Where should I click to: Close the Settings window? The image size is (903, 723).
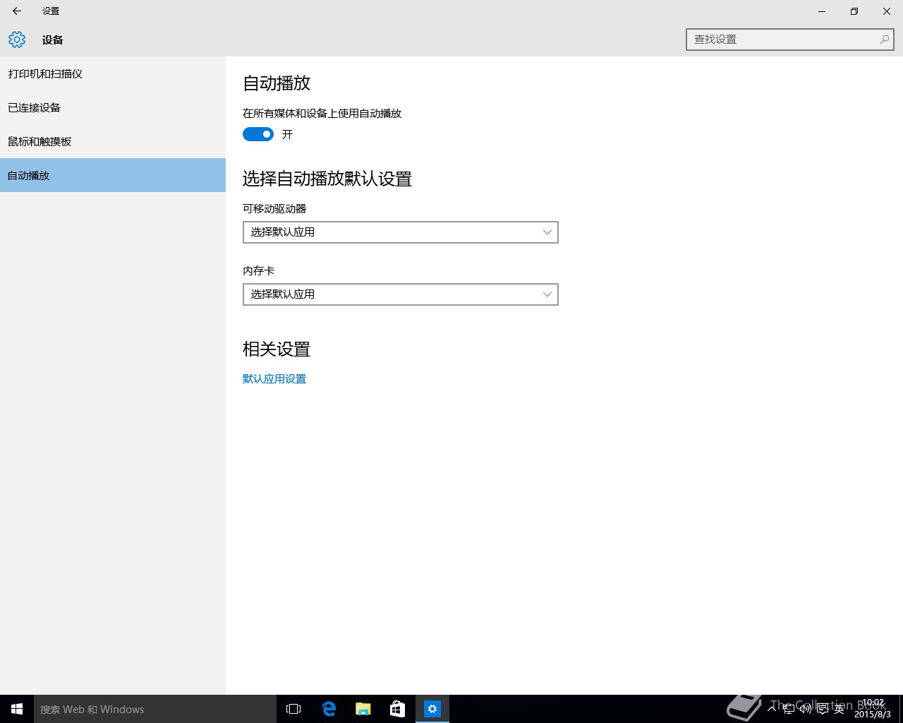[887, 11]
